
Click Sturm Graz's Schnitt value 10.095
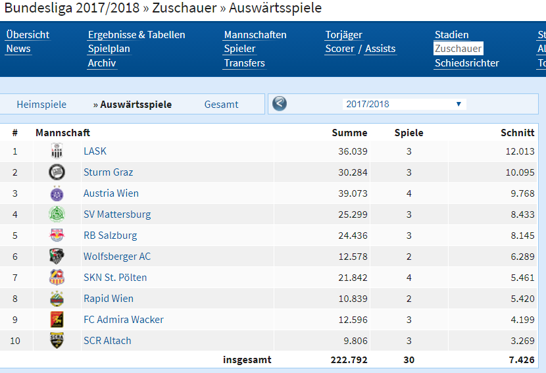[520, 172]
